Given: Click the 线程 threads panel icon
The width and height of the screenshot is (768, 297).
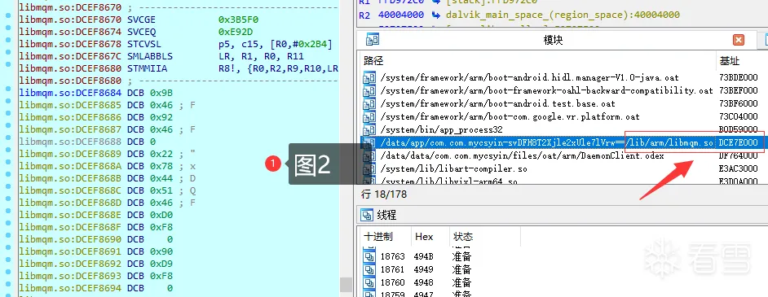Looking at the screenshot, I should 367,215.
